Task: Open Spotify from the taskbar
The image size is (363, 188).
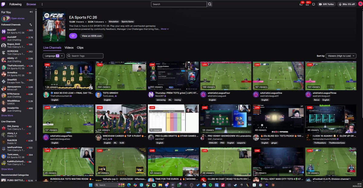Action: [210, 185]
